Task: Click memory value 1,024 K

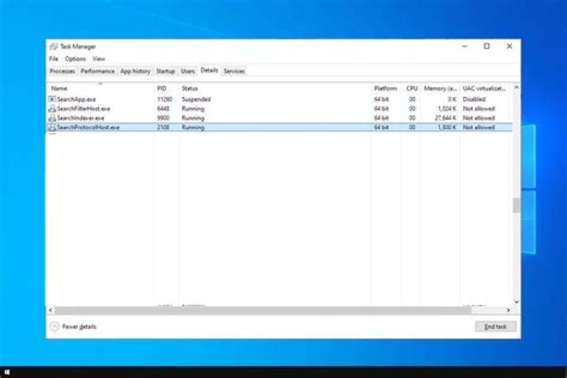Action: point(447,109)
